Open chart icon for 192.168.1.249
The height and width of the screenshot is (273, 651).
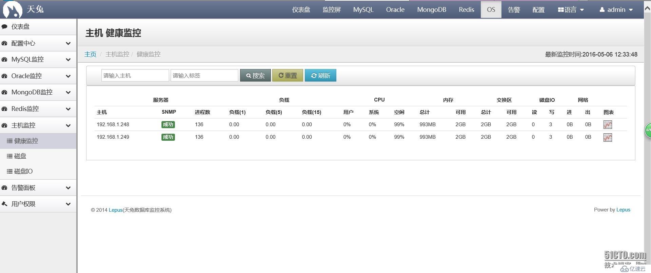[x=608, y=137]
